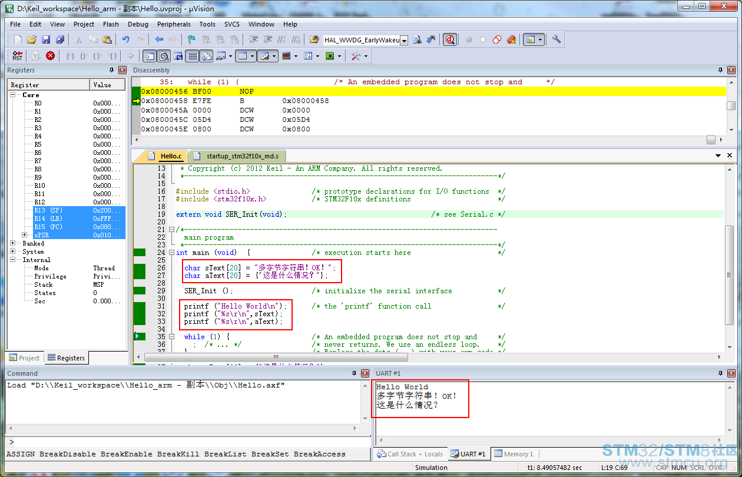Switch to Call Stack + Locals tab
This screenshot has height=477, width=742.
tap(410, 454)
